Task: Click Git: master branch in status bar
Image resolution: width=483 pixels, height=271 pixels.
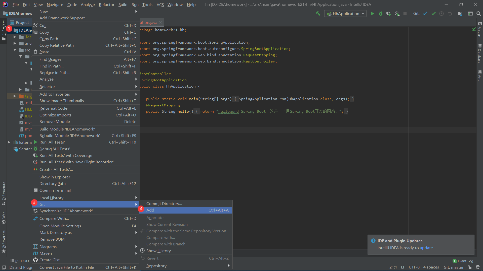Action: point(453,267)
